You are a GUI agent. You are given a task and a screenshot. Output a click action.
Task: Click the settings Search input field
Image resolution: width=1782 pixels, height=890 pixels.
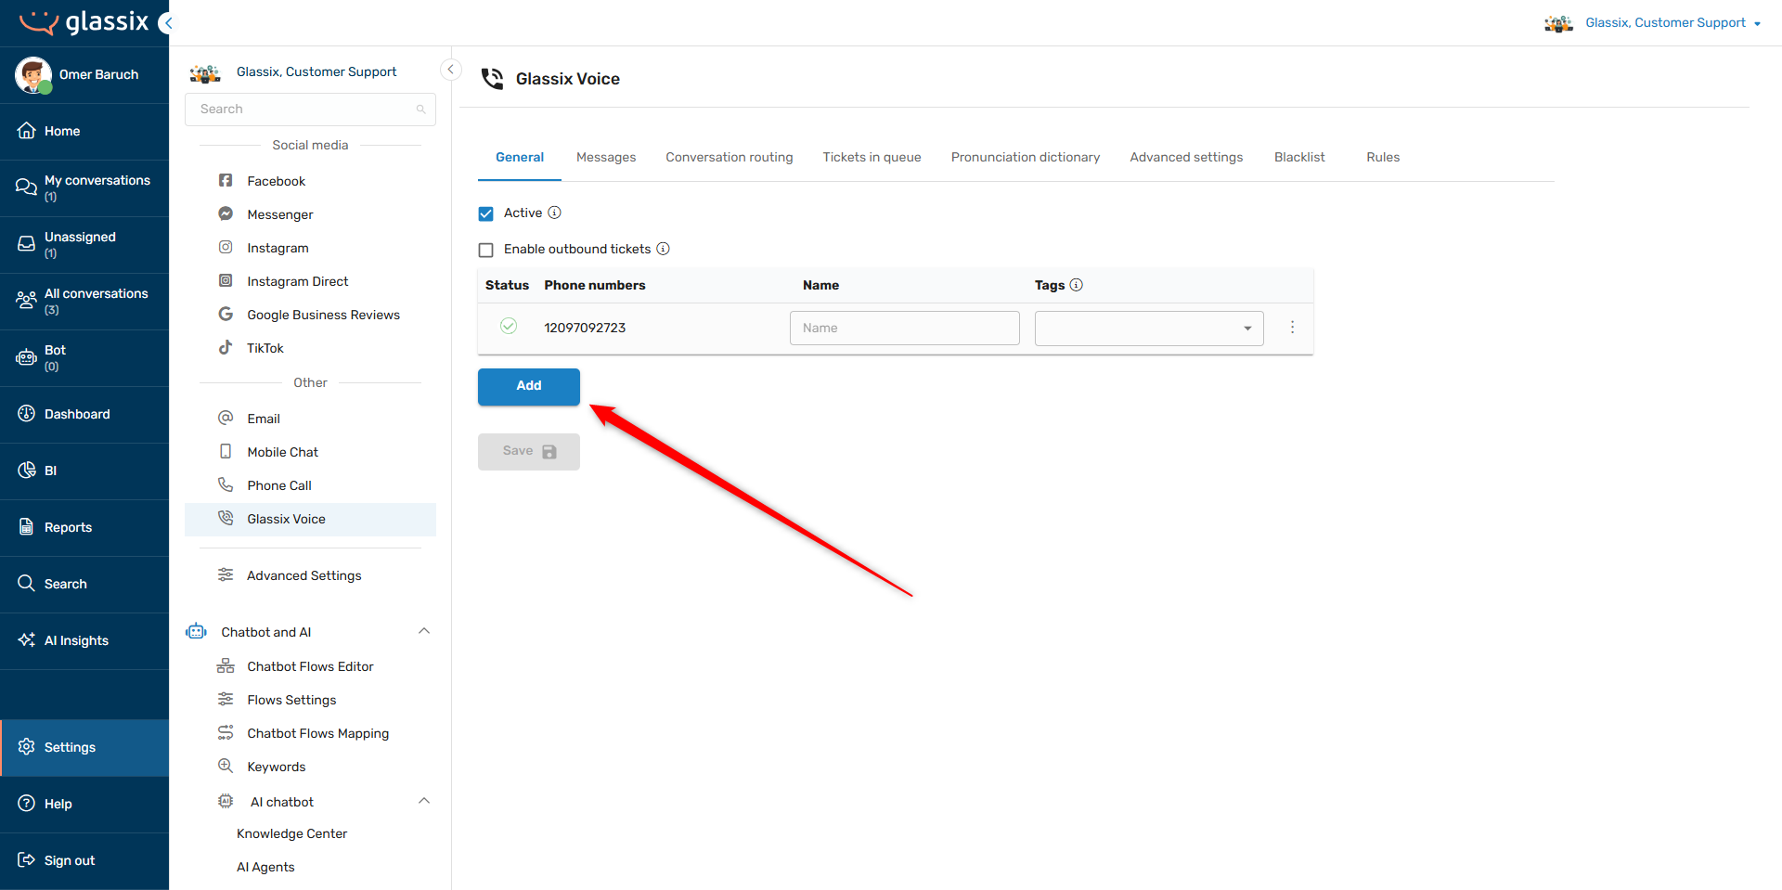pyautogui.click(x=310, y=109)
